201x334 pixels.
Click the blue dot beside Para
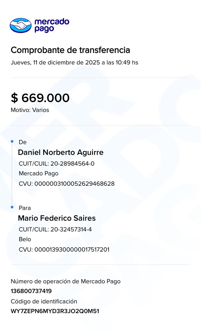point(12,207)
